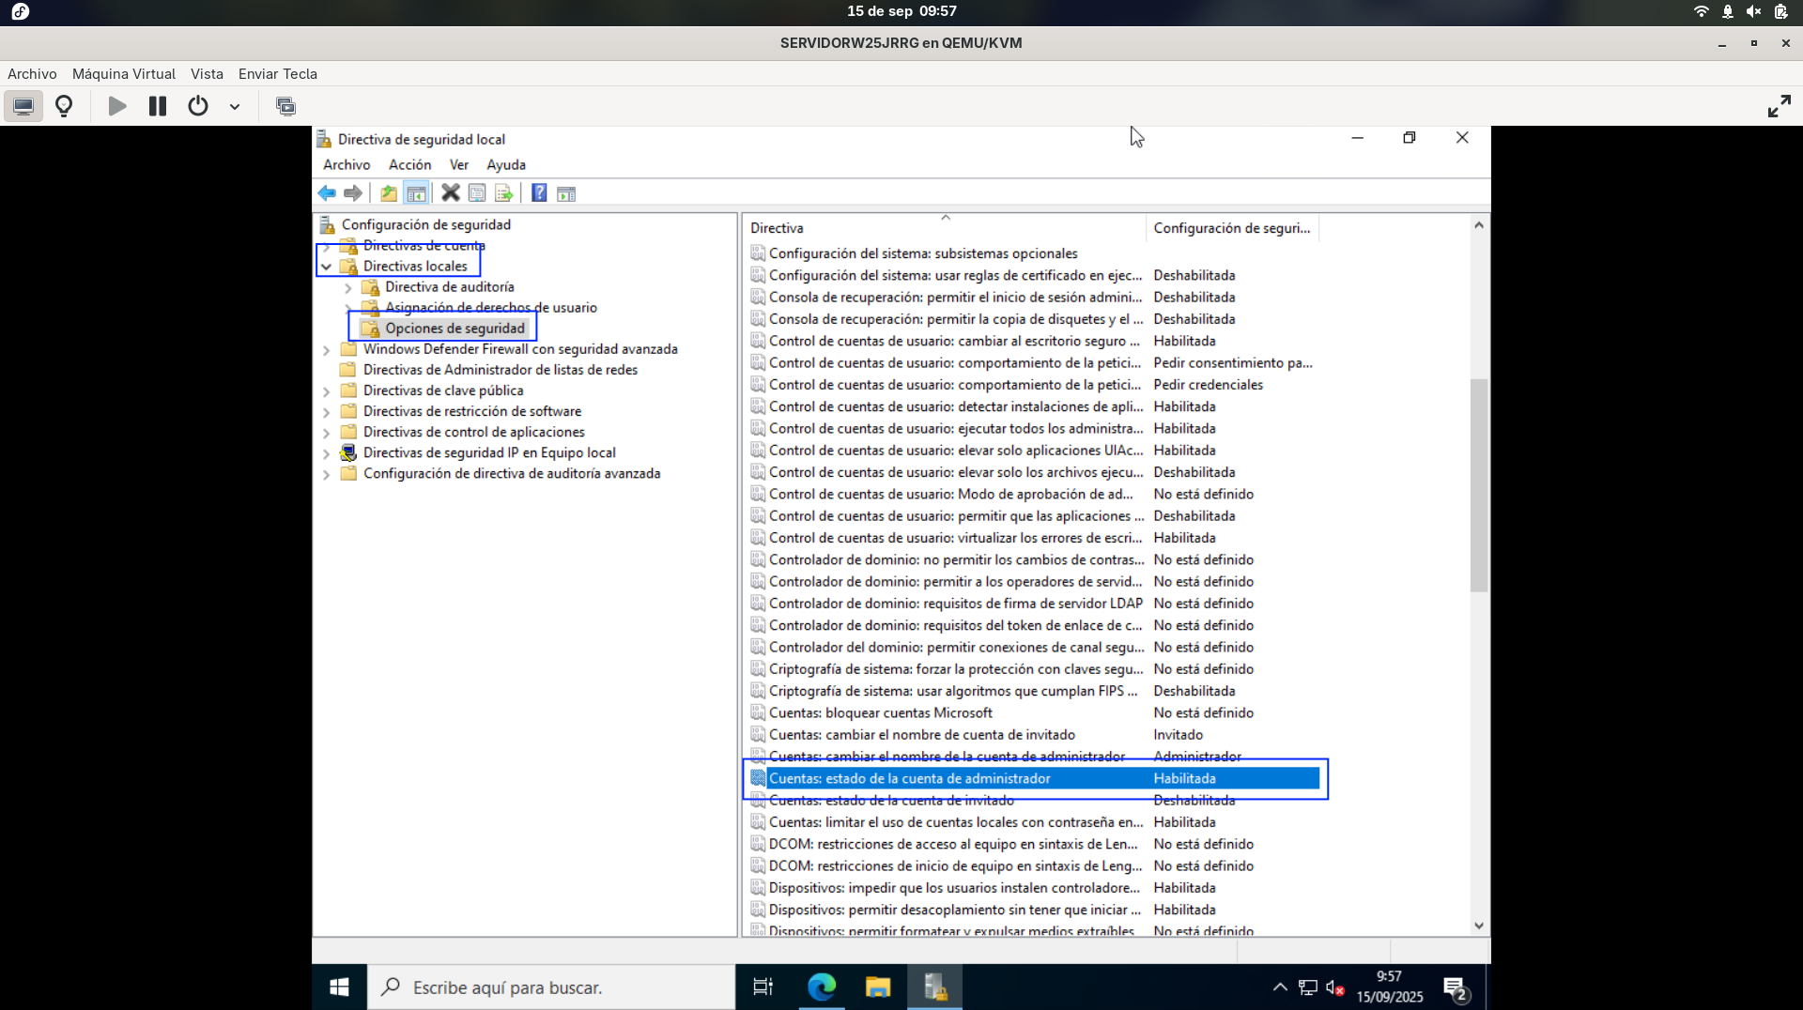1803x1010 pixels.
Task: Expand Directivas de restricción de software
Action: click(327, 412)
